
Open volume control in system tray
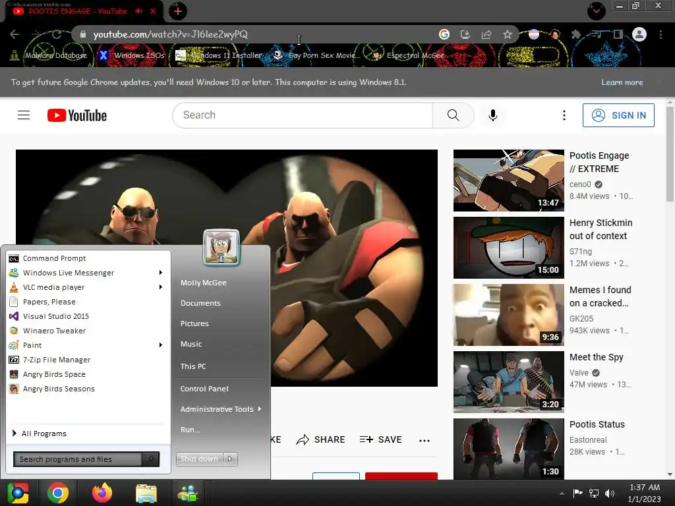[x=610, y=493]
